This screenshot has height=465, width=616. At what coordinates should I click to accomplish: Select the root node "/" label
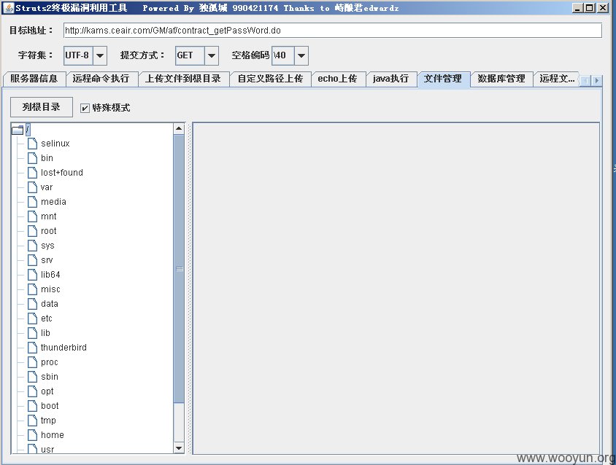tap(28, 129)
